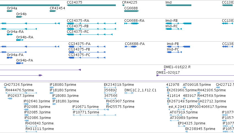Select the IP18080.3prime EST
The height and width of the screenshot is (133, 234).
[x=54, y=99]
